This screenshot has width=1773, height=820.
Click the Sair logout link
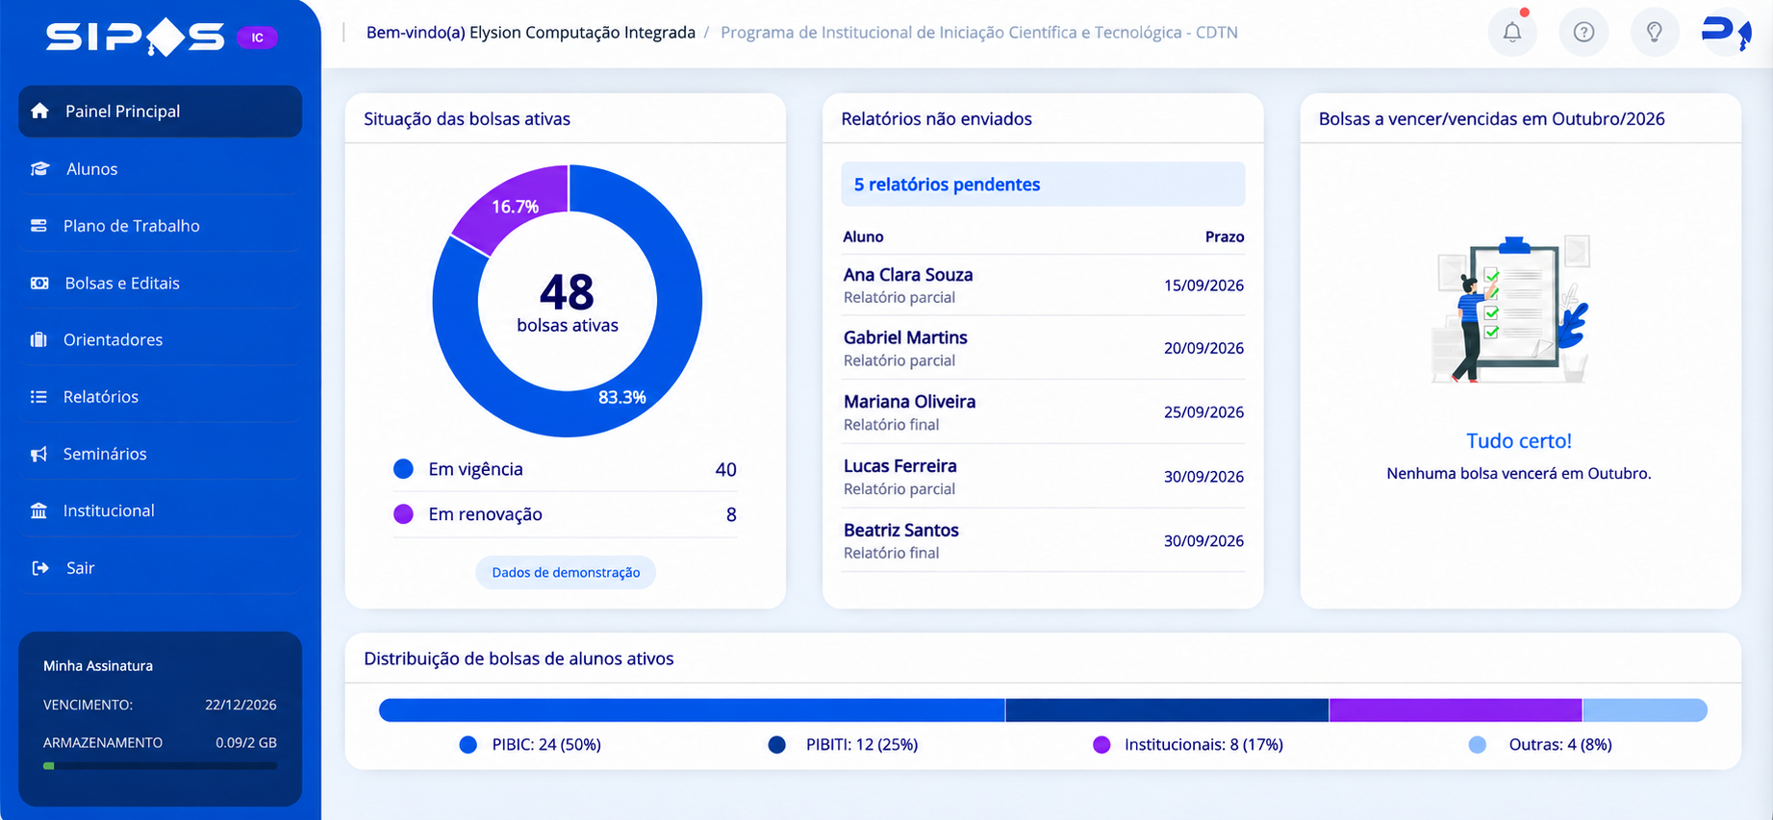coord(160,568)
